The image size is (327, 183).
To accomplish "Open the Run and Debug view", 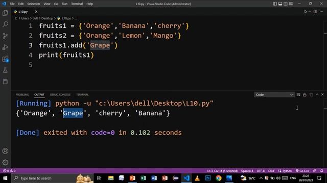I will [x=5, y=47].
